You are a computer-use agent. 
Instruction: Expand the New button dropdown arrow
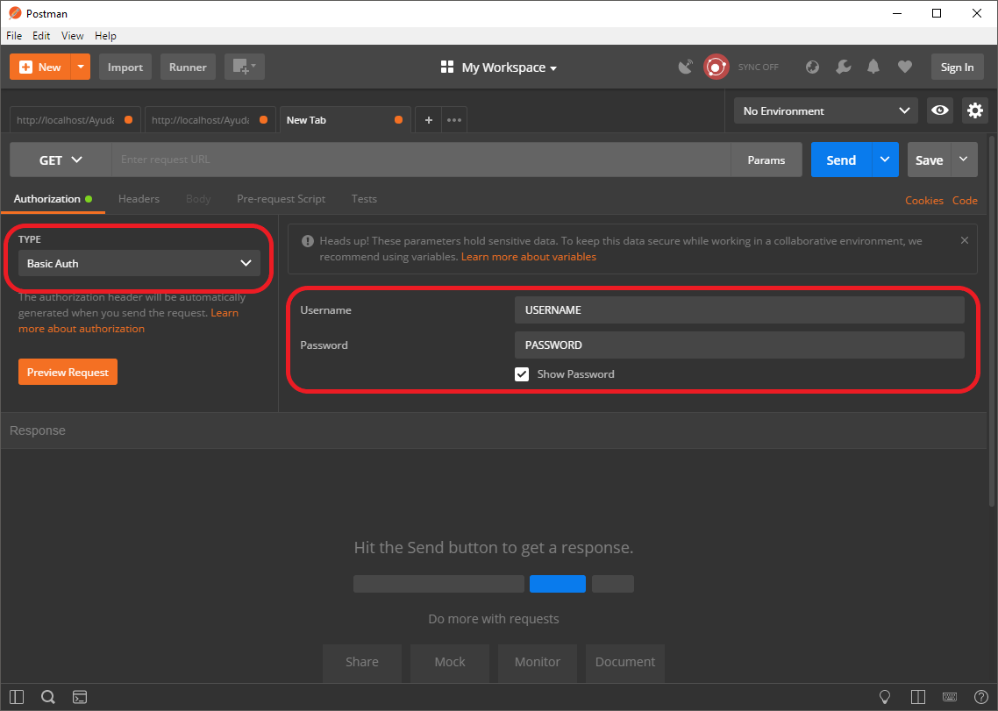point(81,67)
